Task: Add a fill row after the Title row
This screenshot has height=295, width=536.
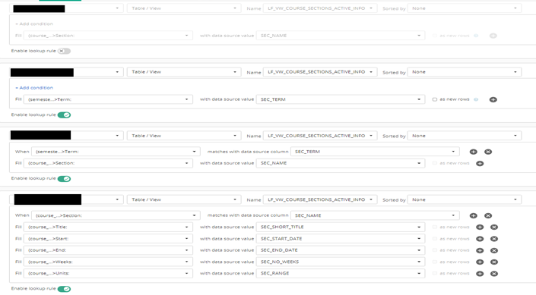Action: 480,228
